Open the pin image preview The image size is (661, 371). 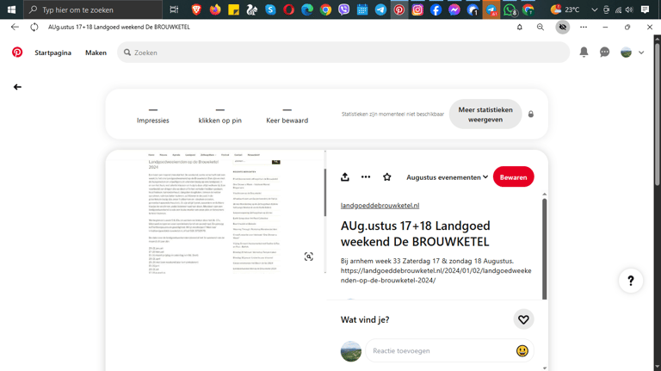point(214,213)
